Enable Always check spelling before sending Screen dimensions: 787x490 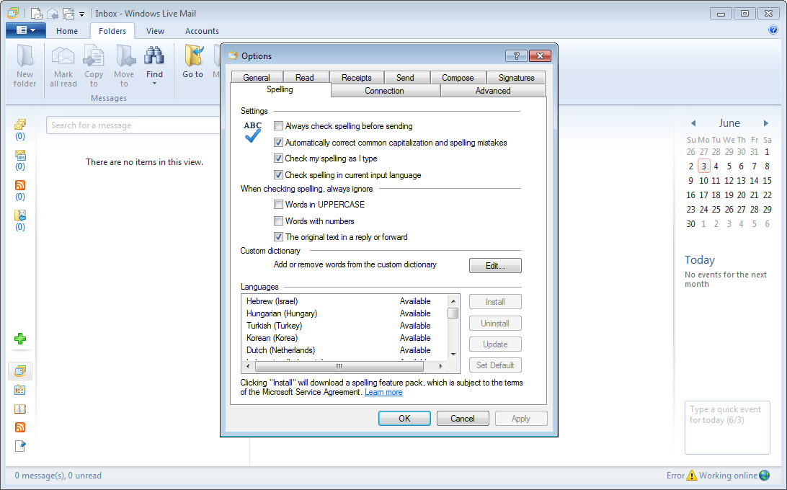click(x=279, y=126)
